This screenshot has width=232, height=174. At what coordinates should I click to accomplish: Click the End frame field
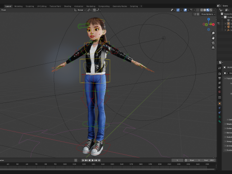[x=209, y=160]
